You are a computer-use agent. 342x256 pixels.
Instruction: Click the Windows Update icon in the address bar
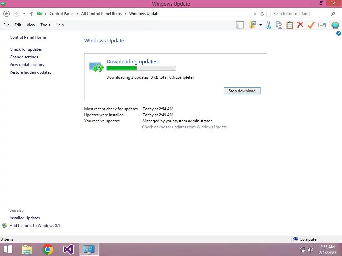click(40, 14)
